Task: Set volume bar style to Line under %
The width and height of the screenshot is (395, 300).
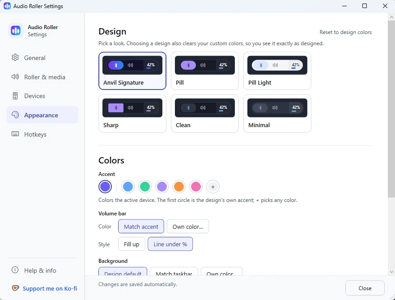Action: (x=170, y=244)
